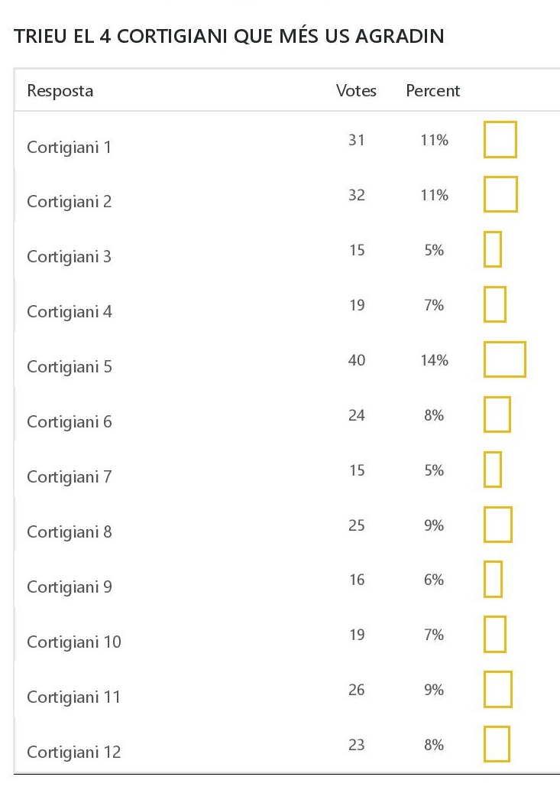Click the Cortigiani 12 row label
560x793 pixels.
[73, 752]
